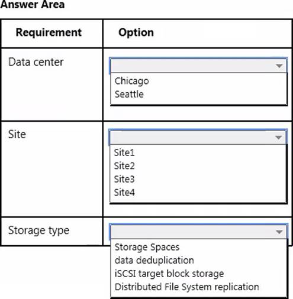293x299 pixels.
Task: Click the Data center combo box field
Action: [x=198, y=66]
